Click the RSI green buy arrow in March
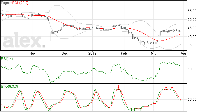 click(x=156, y=77)
